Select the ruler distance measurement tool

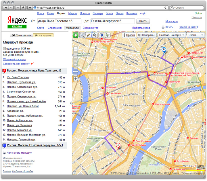pyautogui.click(x=89, y=35)
